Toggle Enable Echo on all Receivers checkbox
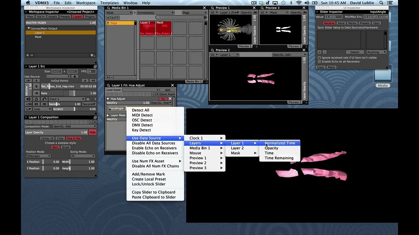The image size is (419, 235). (319, 62)
